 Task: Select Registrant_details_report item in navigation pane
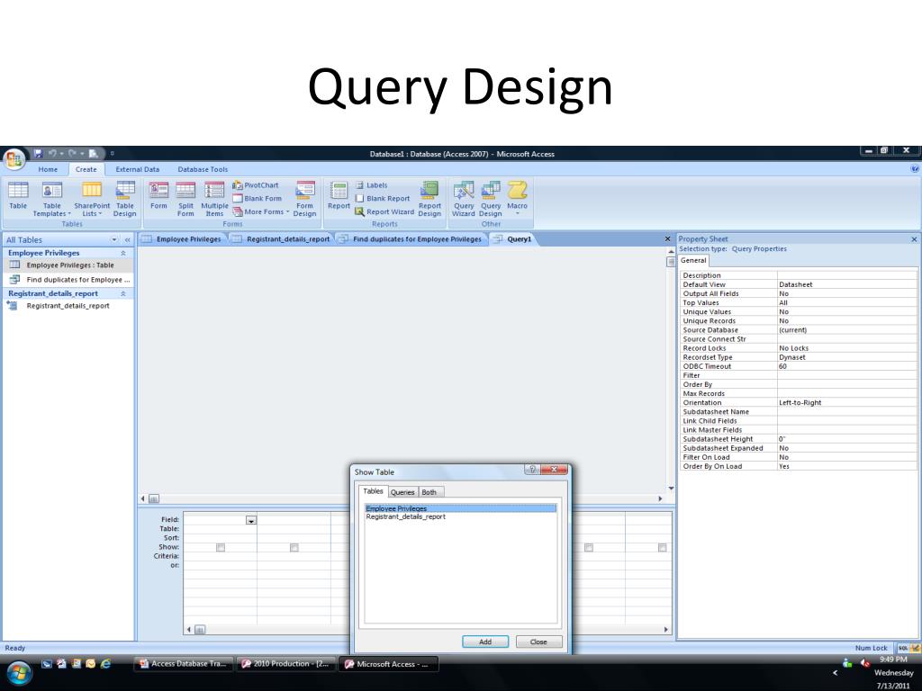click(x=68, y=306)
